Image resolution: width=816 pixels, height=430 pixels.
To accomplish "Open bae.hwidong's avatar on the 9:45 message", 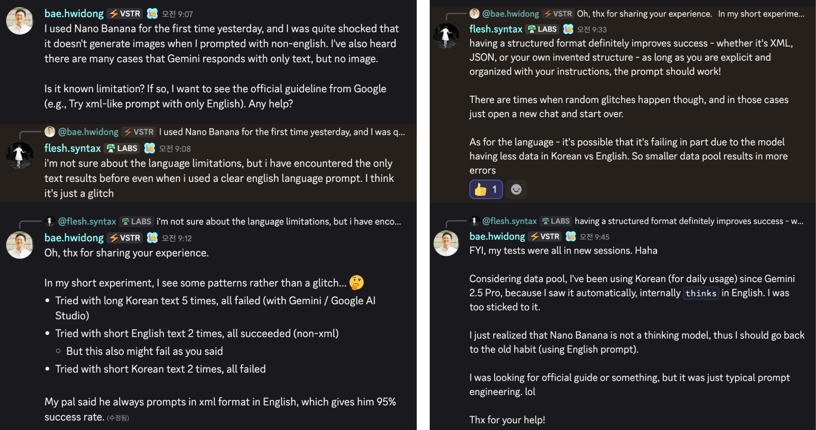I will tap(446, 243).
